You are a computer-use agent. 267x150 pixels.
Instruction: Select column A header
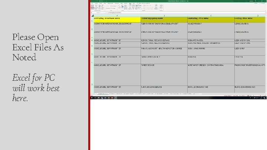(x=117, y=16)
